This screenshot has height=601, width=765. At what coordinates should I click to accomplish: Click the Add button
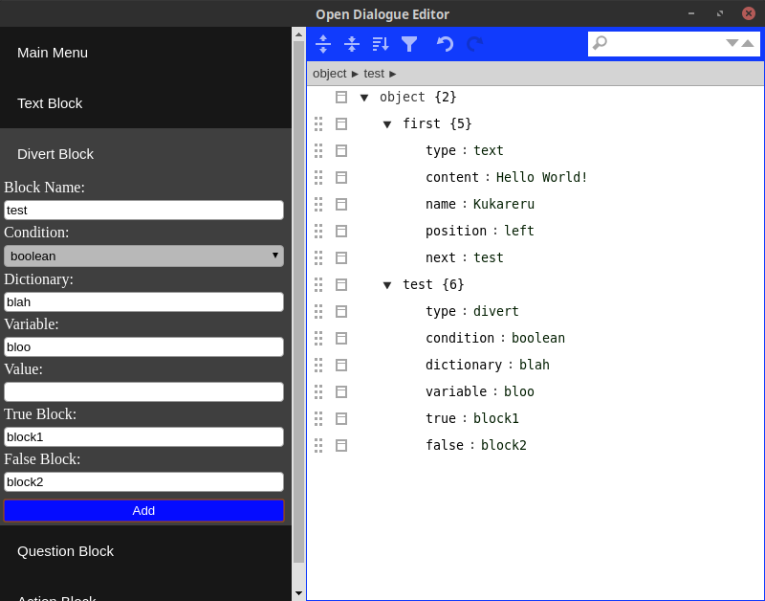[143, 510]
